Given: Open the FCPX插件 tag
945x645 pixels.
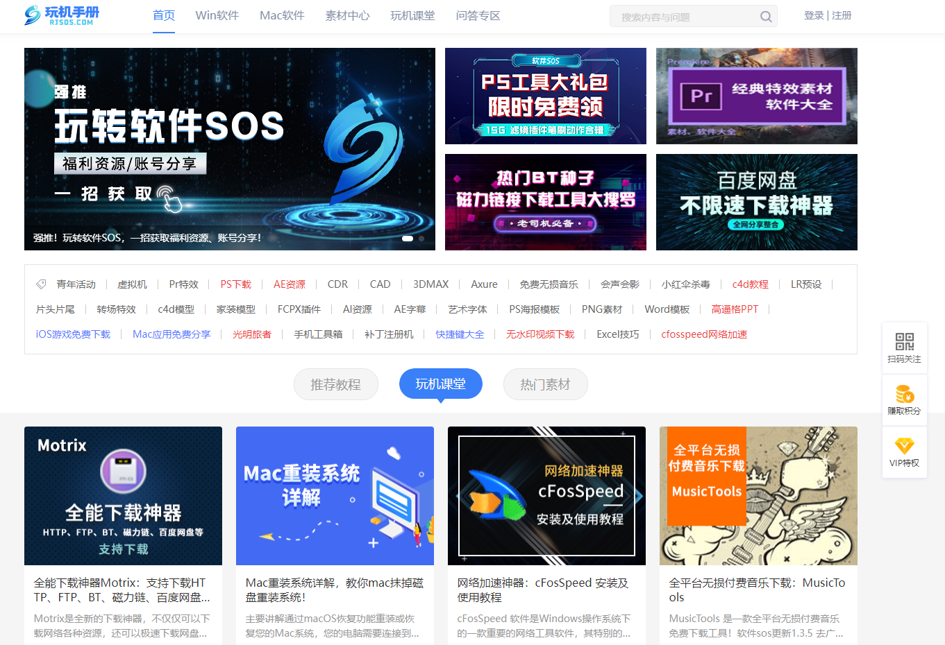Looking at the screenshot, I should [x=299, y=309].
